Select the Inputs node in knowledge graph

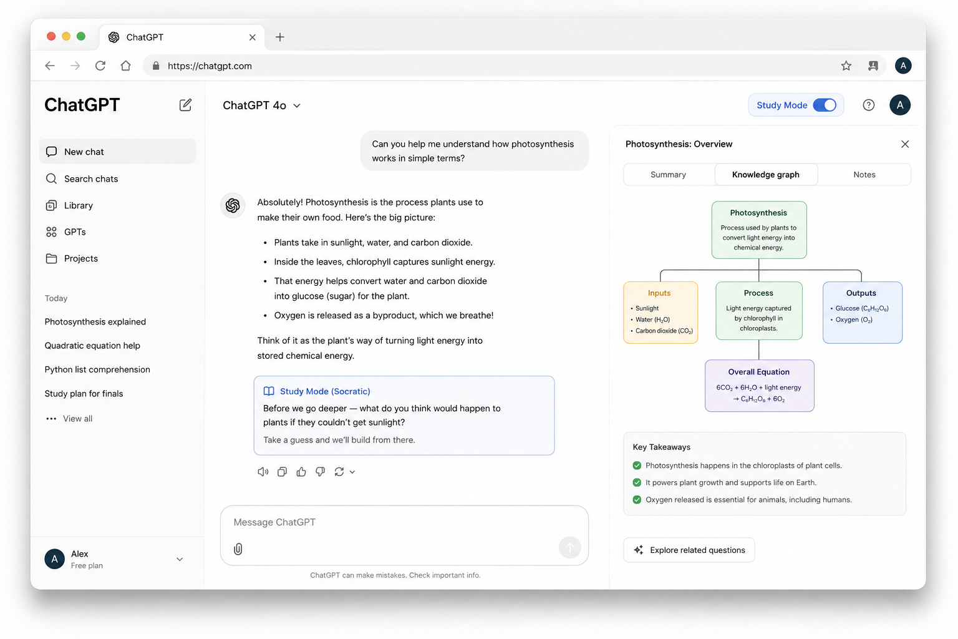click(x=660, y=313)
